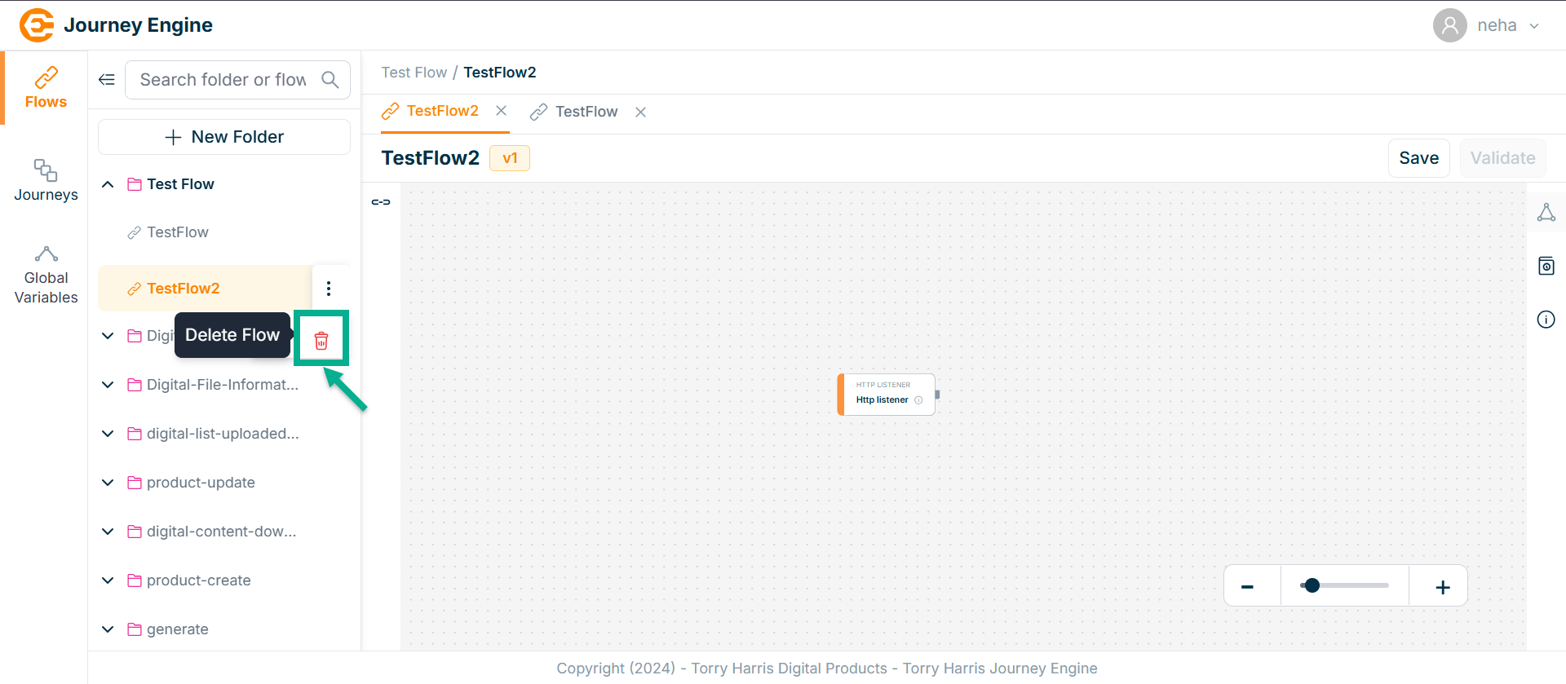Click the info icon on right panel
The height and width of the screenshot is (684, 1566).
click(1546, 320)
